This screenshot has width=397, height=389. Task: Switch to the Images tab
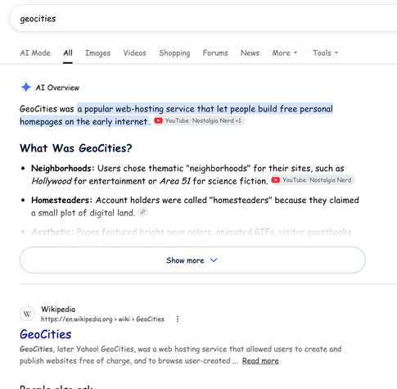click(97, 53)
